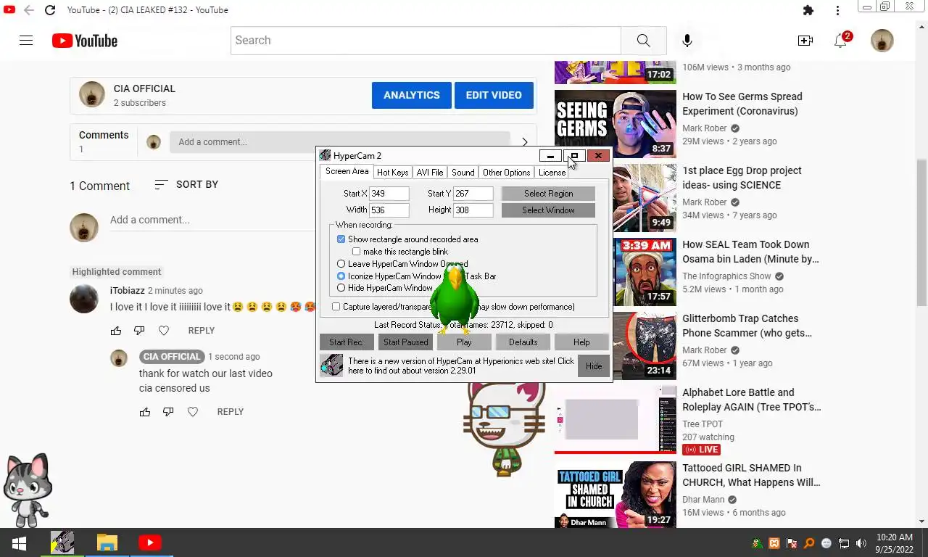Open the network tray icon

844,543
